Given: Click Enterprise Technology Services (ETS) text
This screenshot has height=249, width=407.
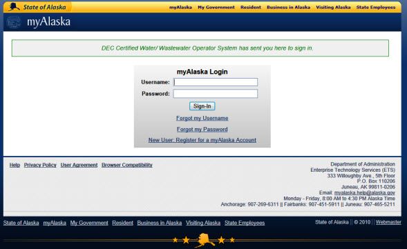Looking at the screenshot, I should point(352,170).
